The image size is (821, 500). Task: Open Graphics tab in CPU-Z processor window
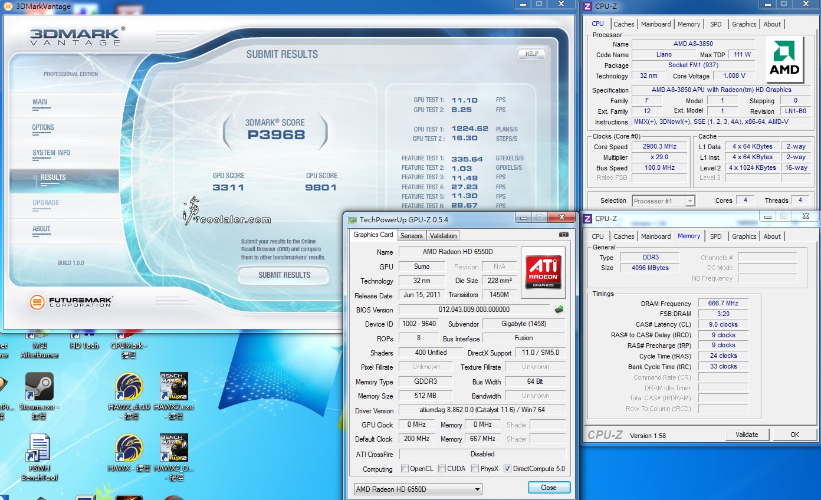pyautogui.click(x=744, y=24)
